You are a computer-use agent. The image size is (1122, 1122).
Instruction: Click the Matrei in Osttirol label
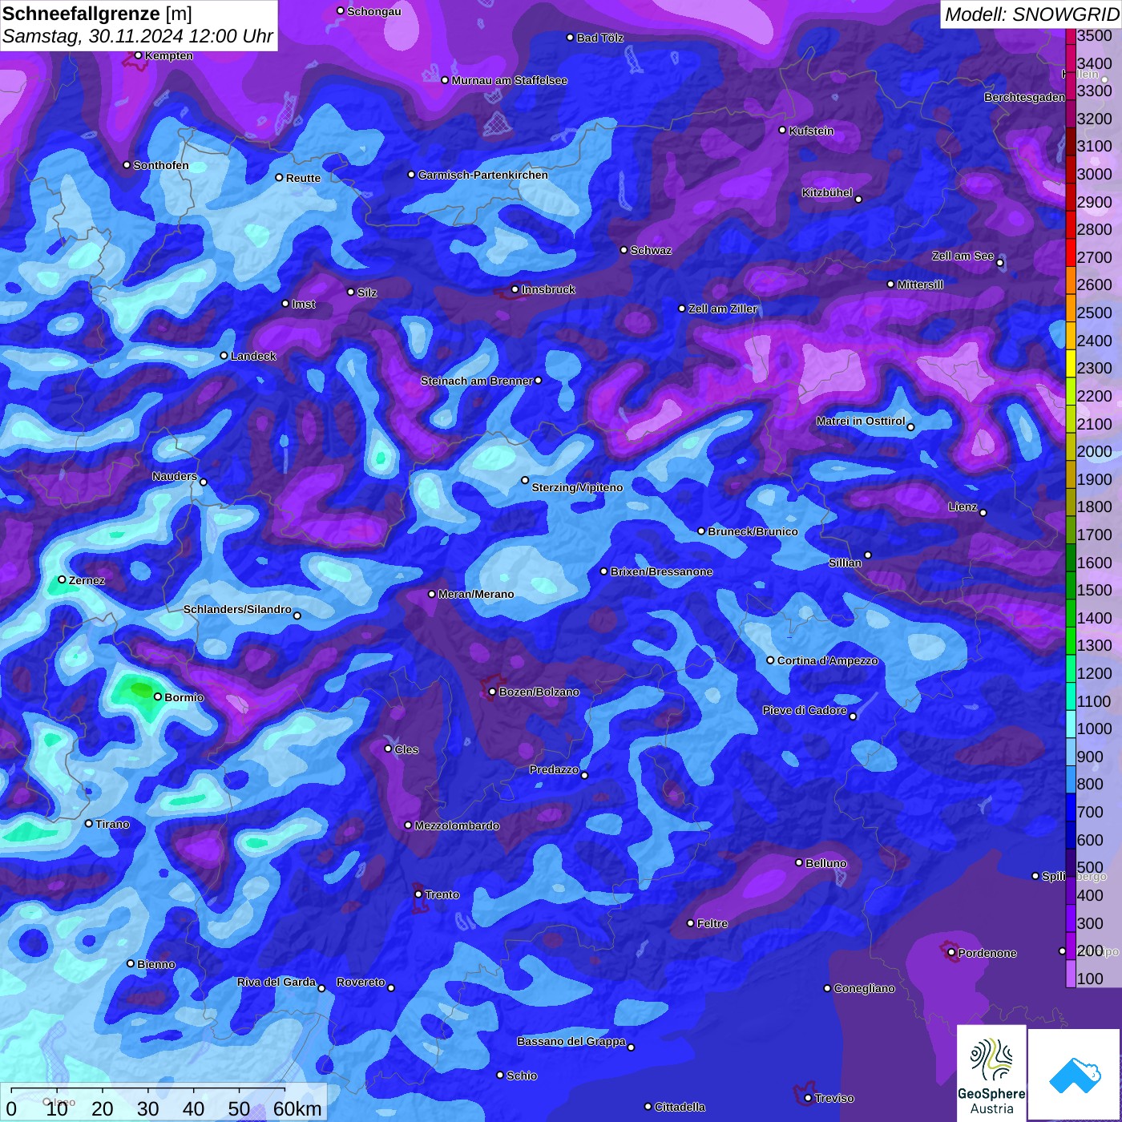[861, 421]
